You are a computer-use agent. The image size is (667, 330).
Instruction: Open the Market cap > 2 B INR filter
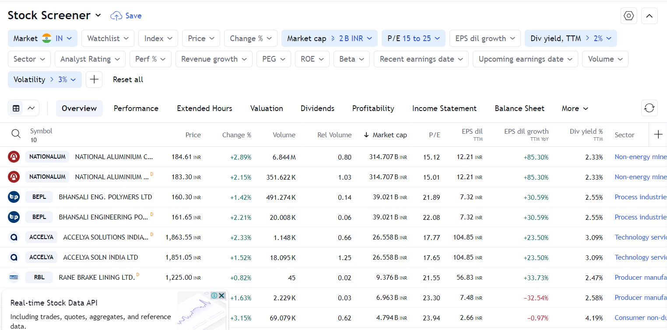coord(330,38)
